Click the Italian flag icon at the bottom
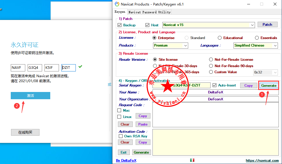 coord(192,160)
